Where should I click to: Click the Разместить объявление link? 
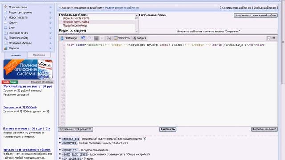(42, 82)
